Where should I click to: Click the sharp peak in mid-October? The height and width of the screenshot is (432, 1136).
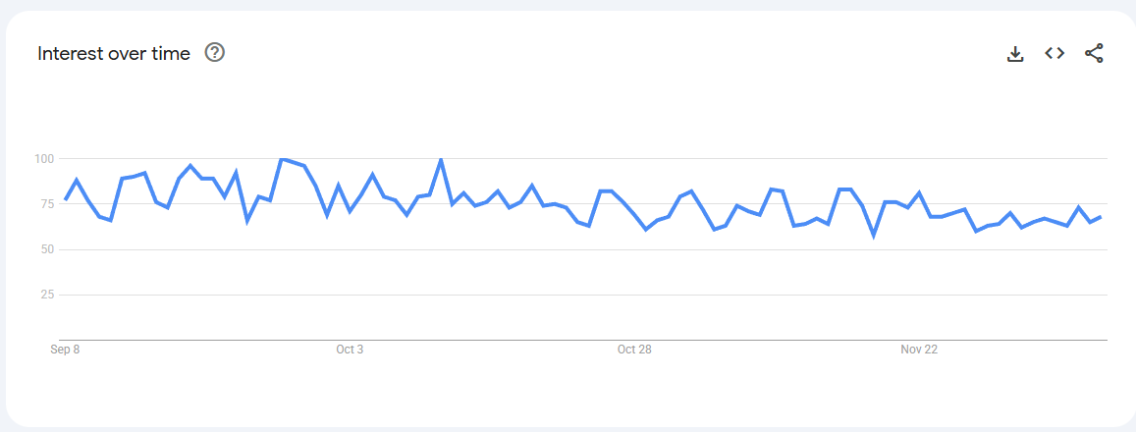pos(441,159)
